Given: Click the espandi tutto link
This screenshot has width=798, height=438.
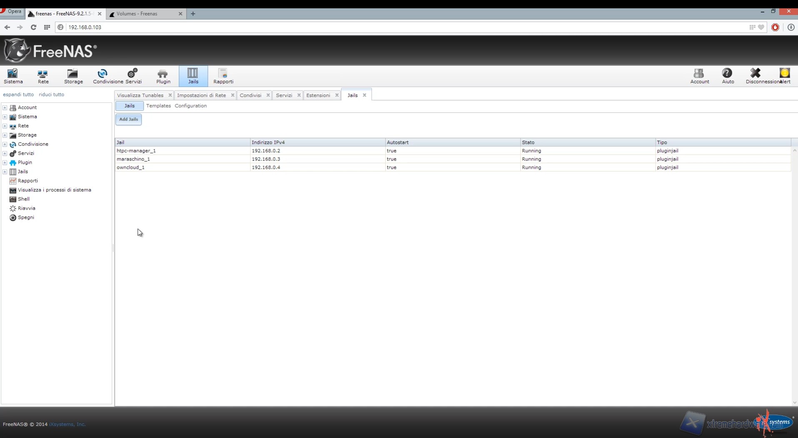Looking at the screenshot, I should coord(18,94).
